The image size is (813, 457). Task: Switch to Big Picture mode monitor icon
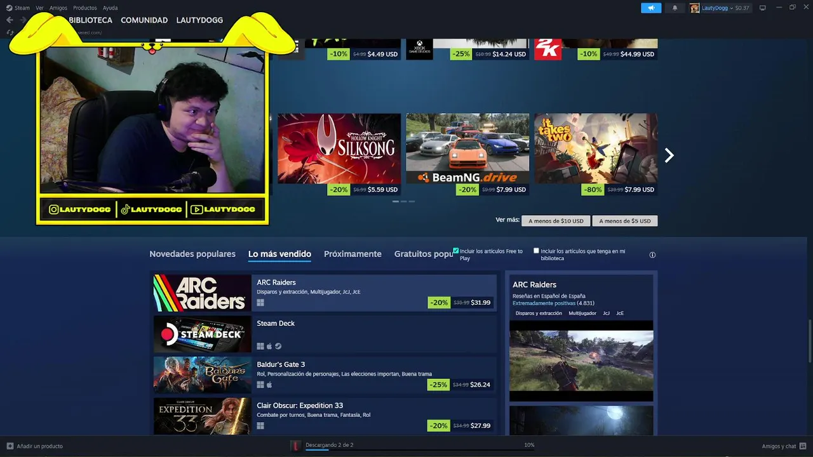[763, 8]
